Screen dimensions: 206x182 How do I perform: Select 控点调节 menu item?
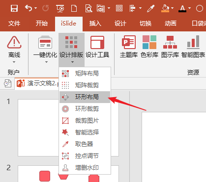(x=85, y=156)
